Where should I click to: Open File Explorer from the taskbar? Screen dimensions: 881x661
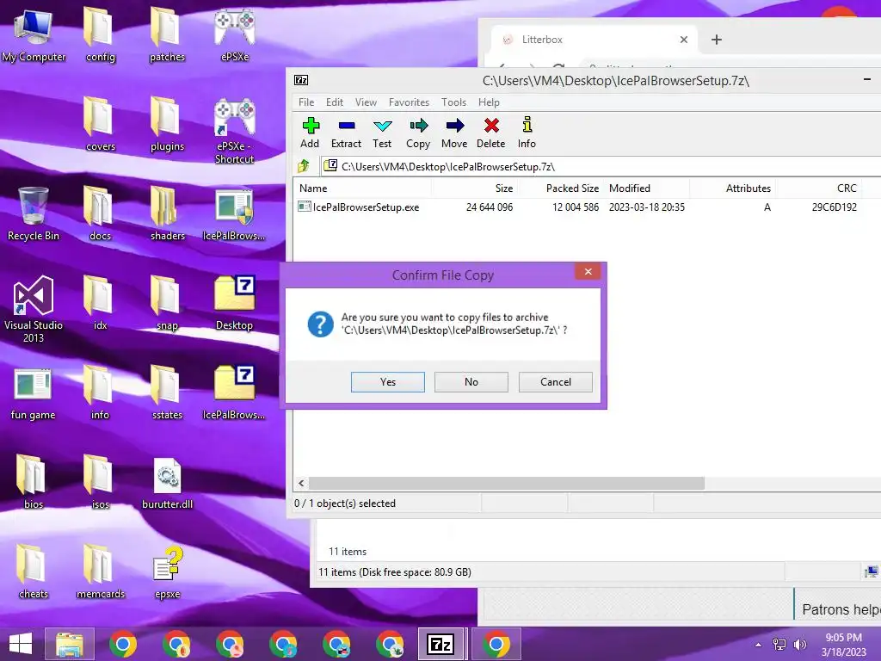pos(69,644)
